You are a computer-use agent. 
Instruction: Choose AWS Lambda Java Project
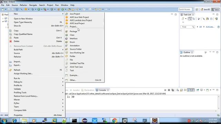[x=84, y=20]
